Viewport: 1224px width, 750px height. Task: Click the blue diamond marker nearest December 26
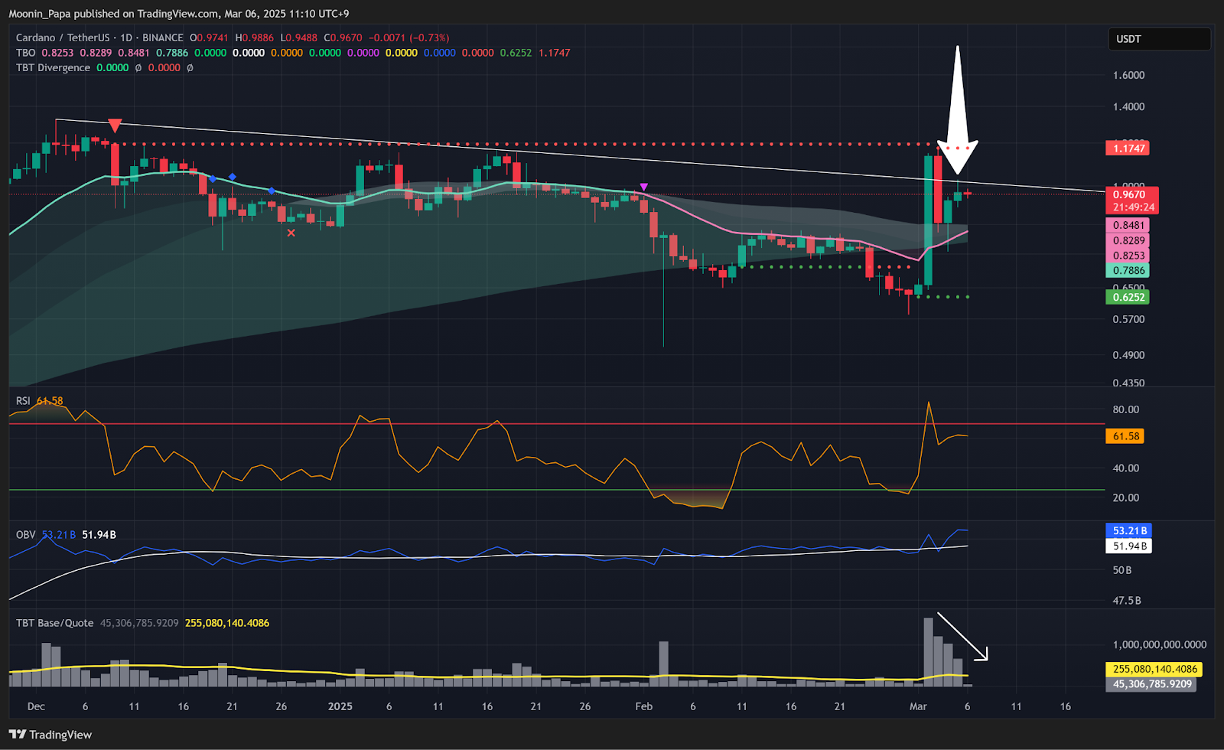272,191
